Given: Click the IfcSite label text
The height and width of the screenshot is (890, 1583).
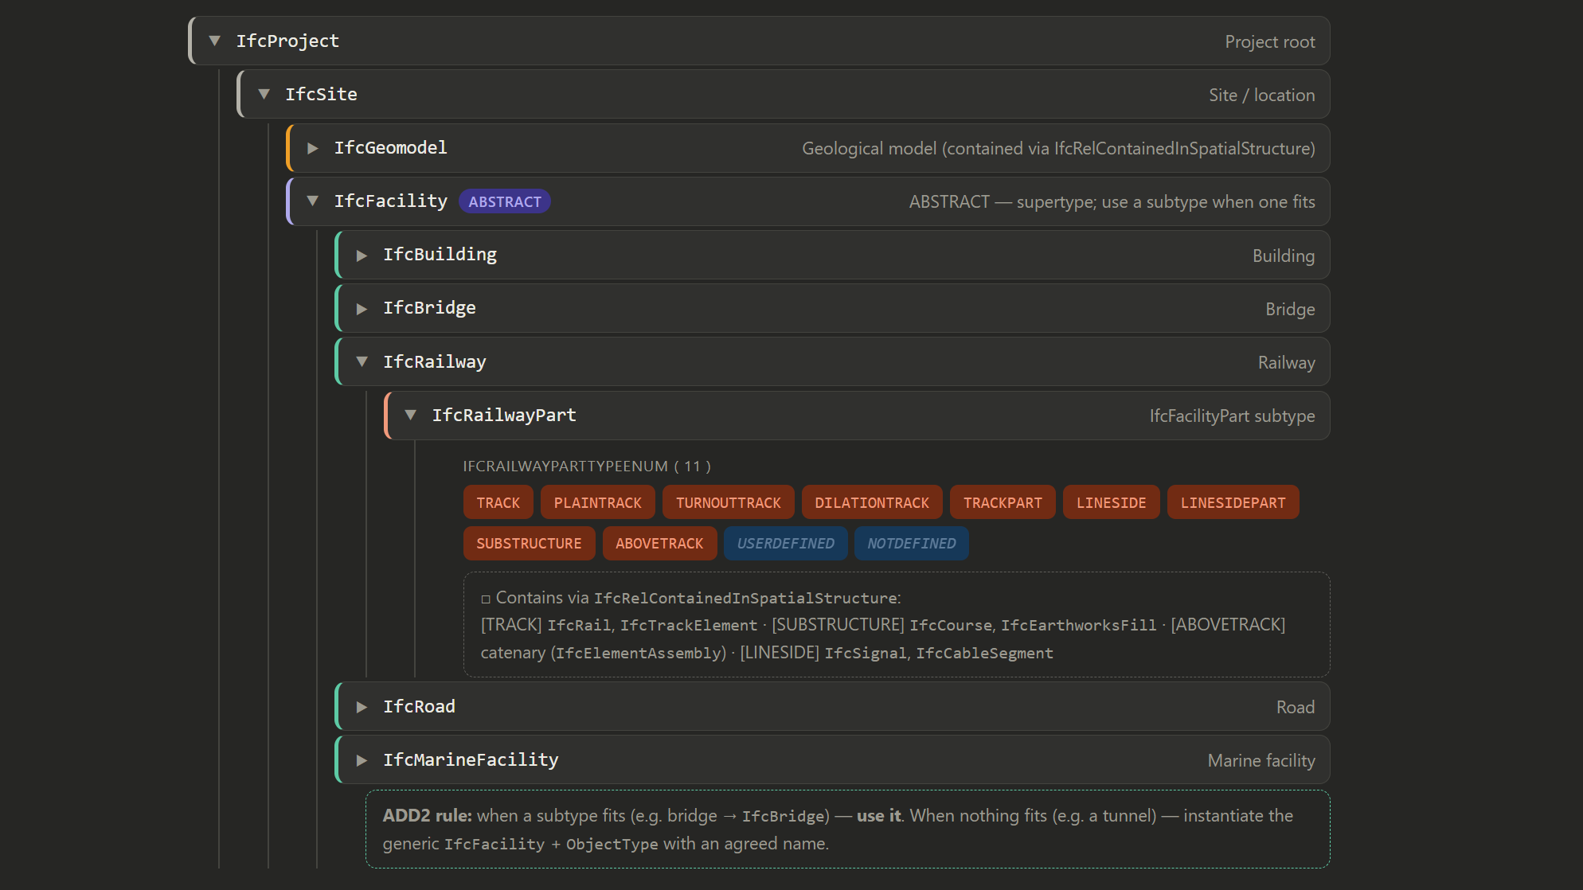Looking at the screenshot, I should pyautogui.click(x=321, y=94).
